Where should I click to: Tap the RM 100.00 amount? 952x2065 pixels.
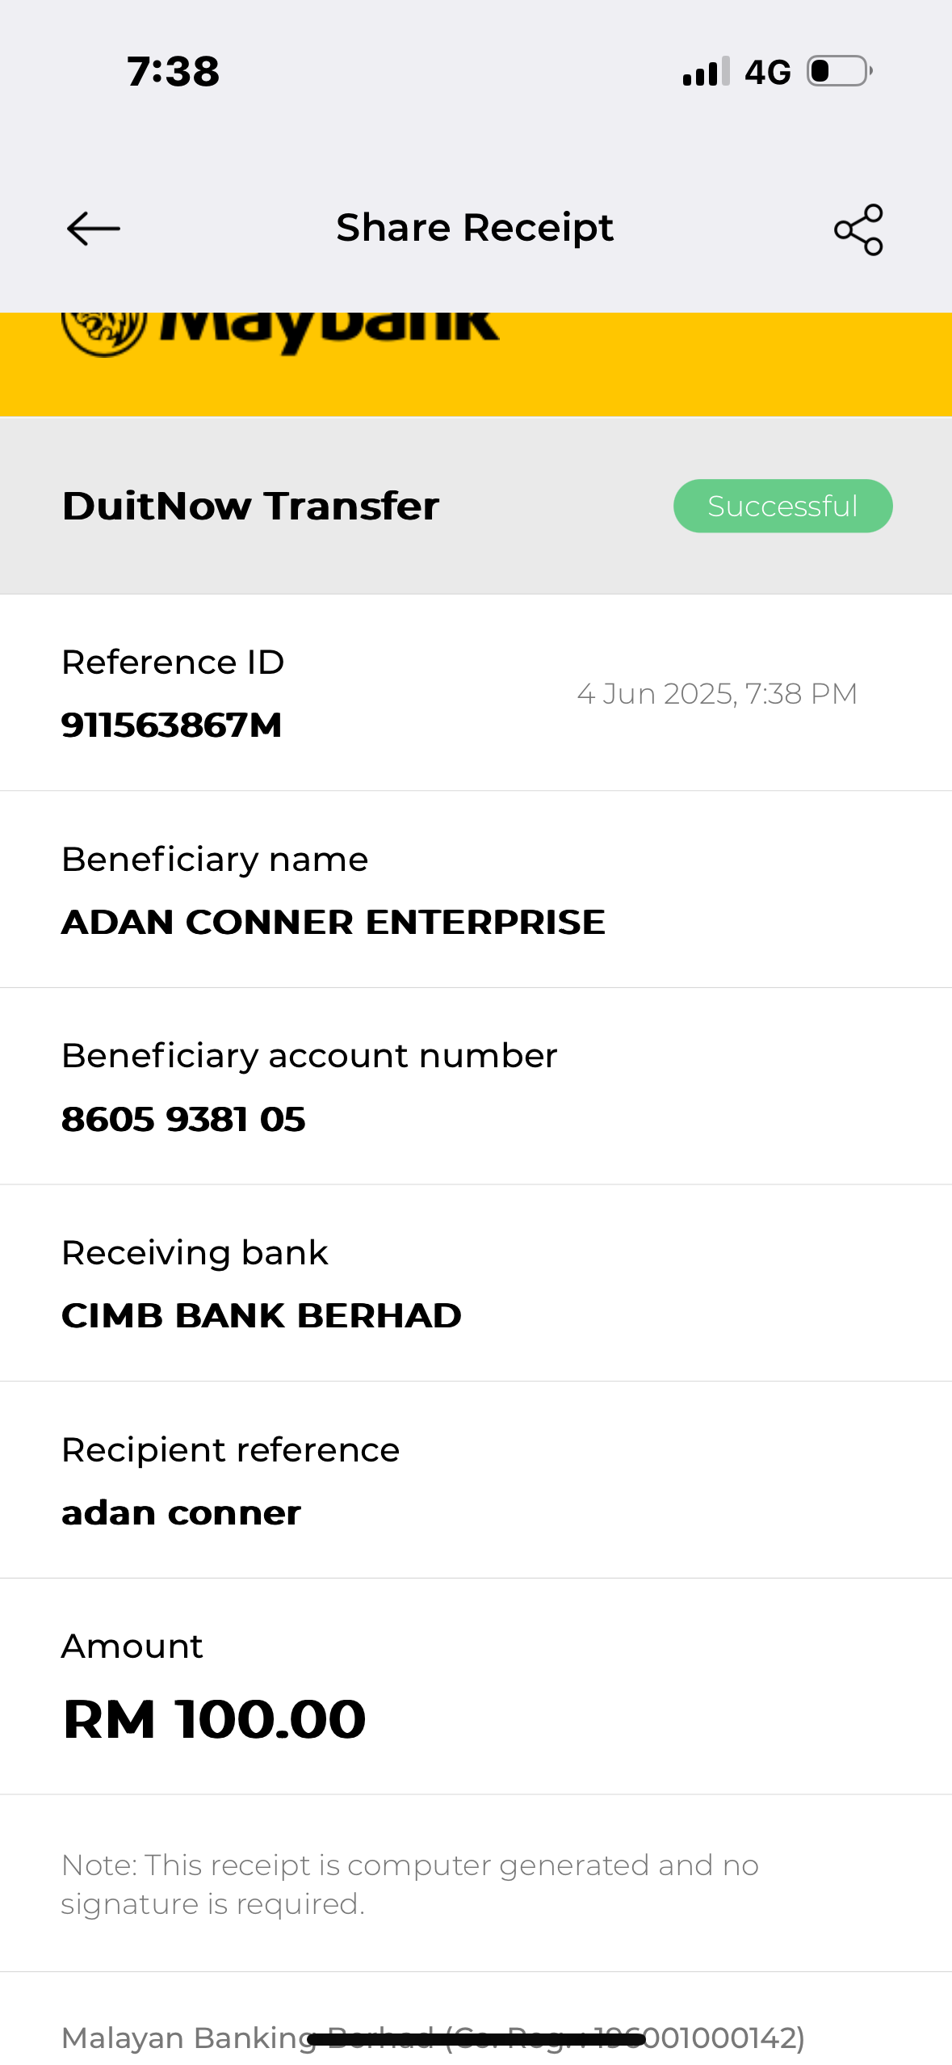point(215,1718)
